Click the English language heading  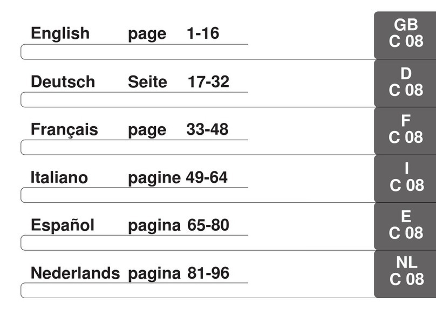60,33
